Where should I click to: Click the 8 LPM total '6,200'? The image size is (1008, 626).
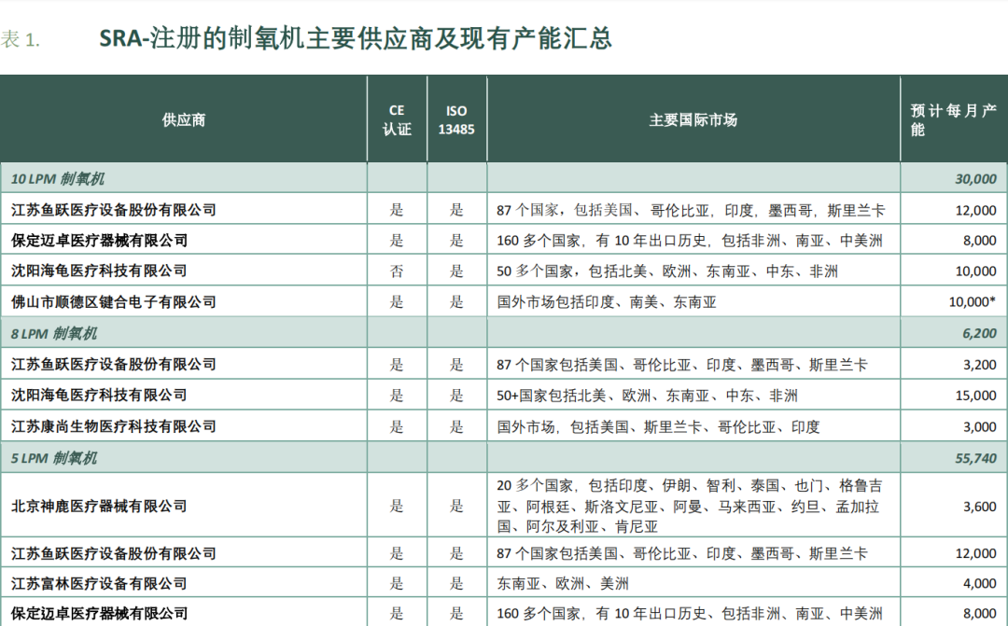(979, 333)
